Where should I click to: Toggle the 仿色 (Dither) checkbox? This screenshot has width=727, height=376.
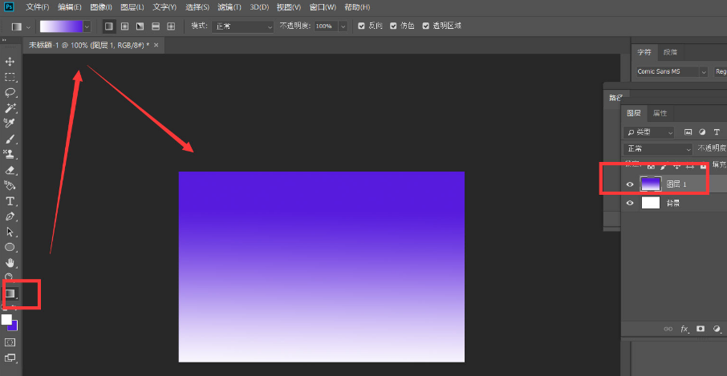(x=393, y=26)
